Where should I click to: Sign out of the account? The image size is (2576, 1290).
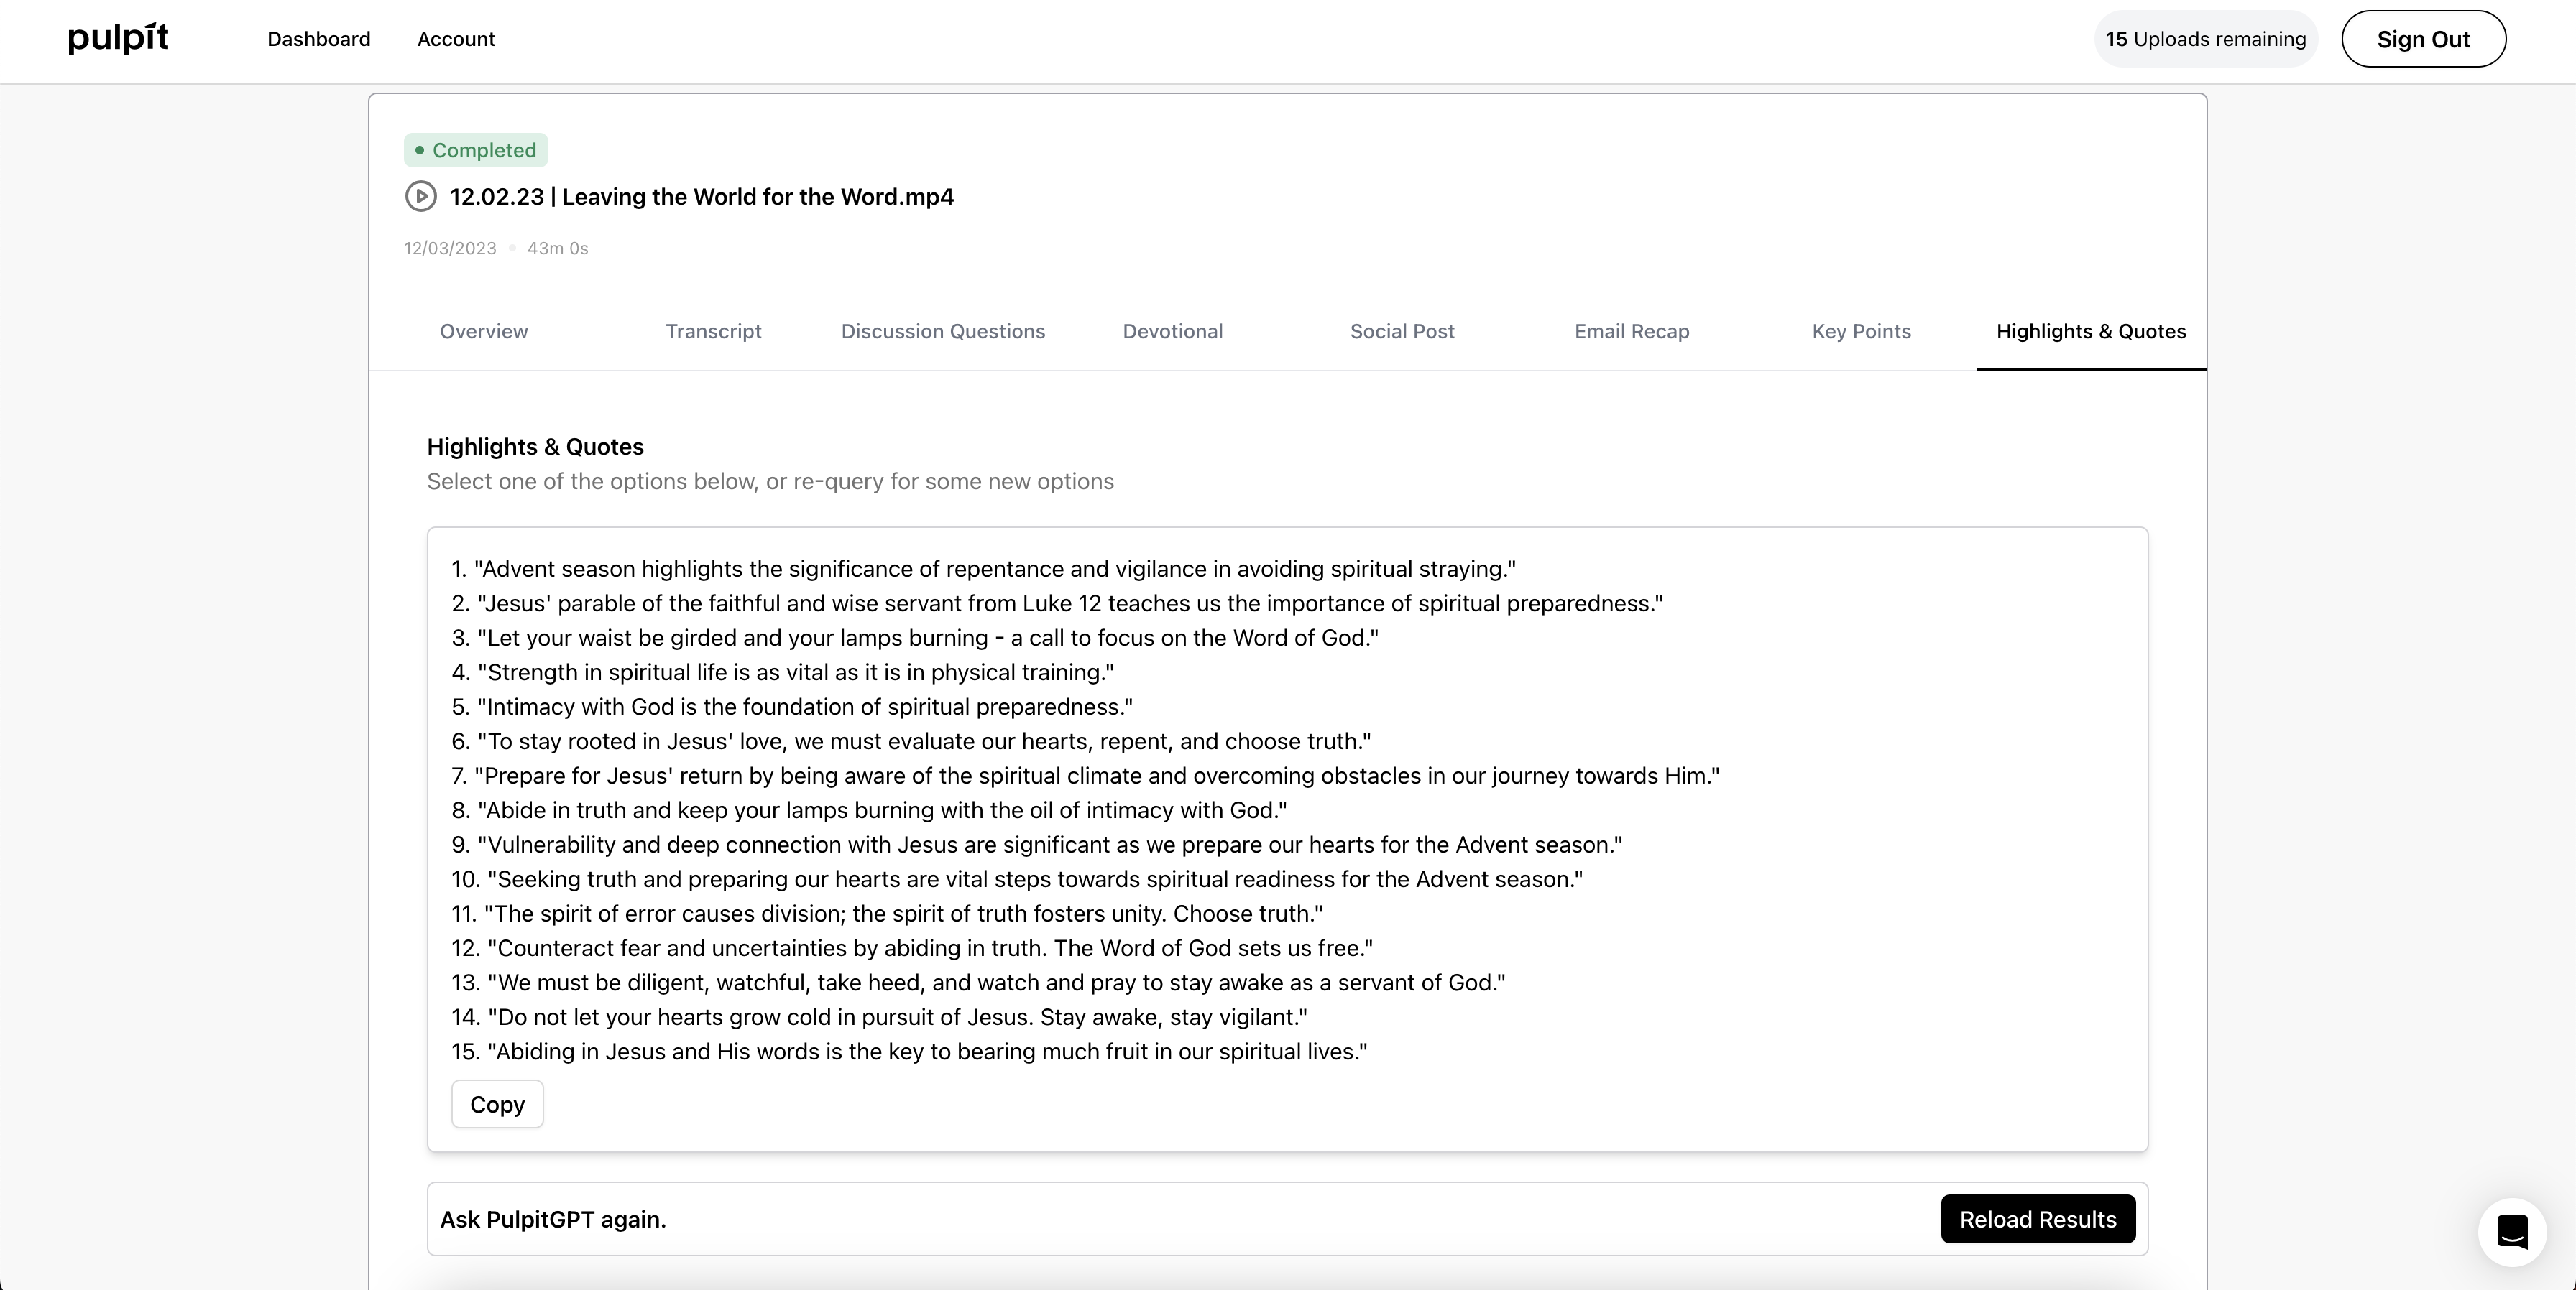tap(2423, 39)
